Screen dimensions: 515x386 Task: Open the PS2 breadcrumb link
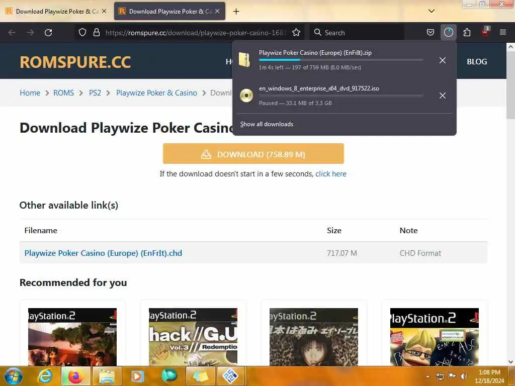pyautogui.click(x=95, y=93)
